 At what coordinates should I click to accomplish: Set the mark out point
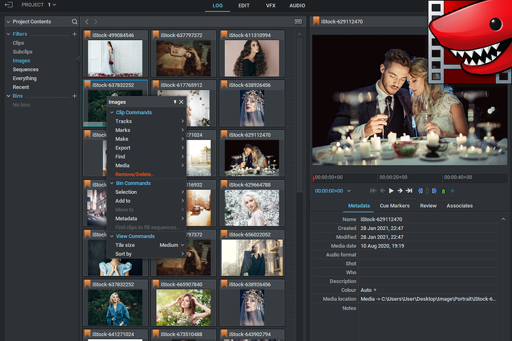click(434, 191)
